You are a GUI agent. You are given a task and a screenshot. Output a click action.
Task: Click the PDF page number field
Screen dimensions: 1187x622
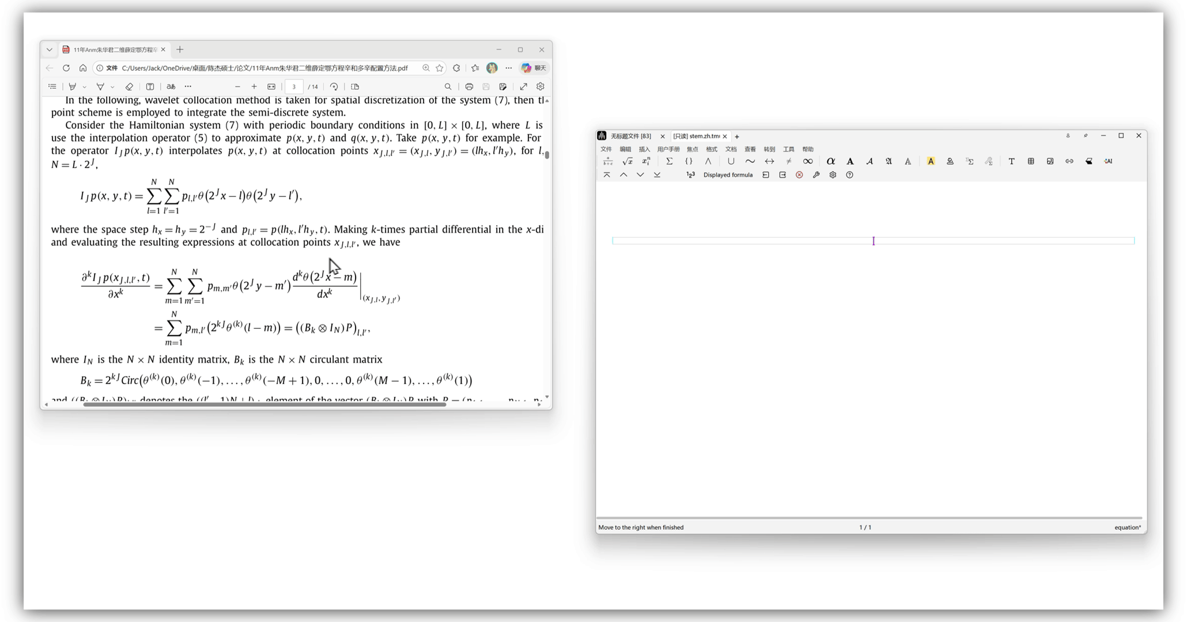point(294,87)
